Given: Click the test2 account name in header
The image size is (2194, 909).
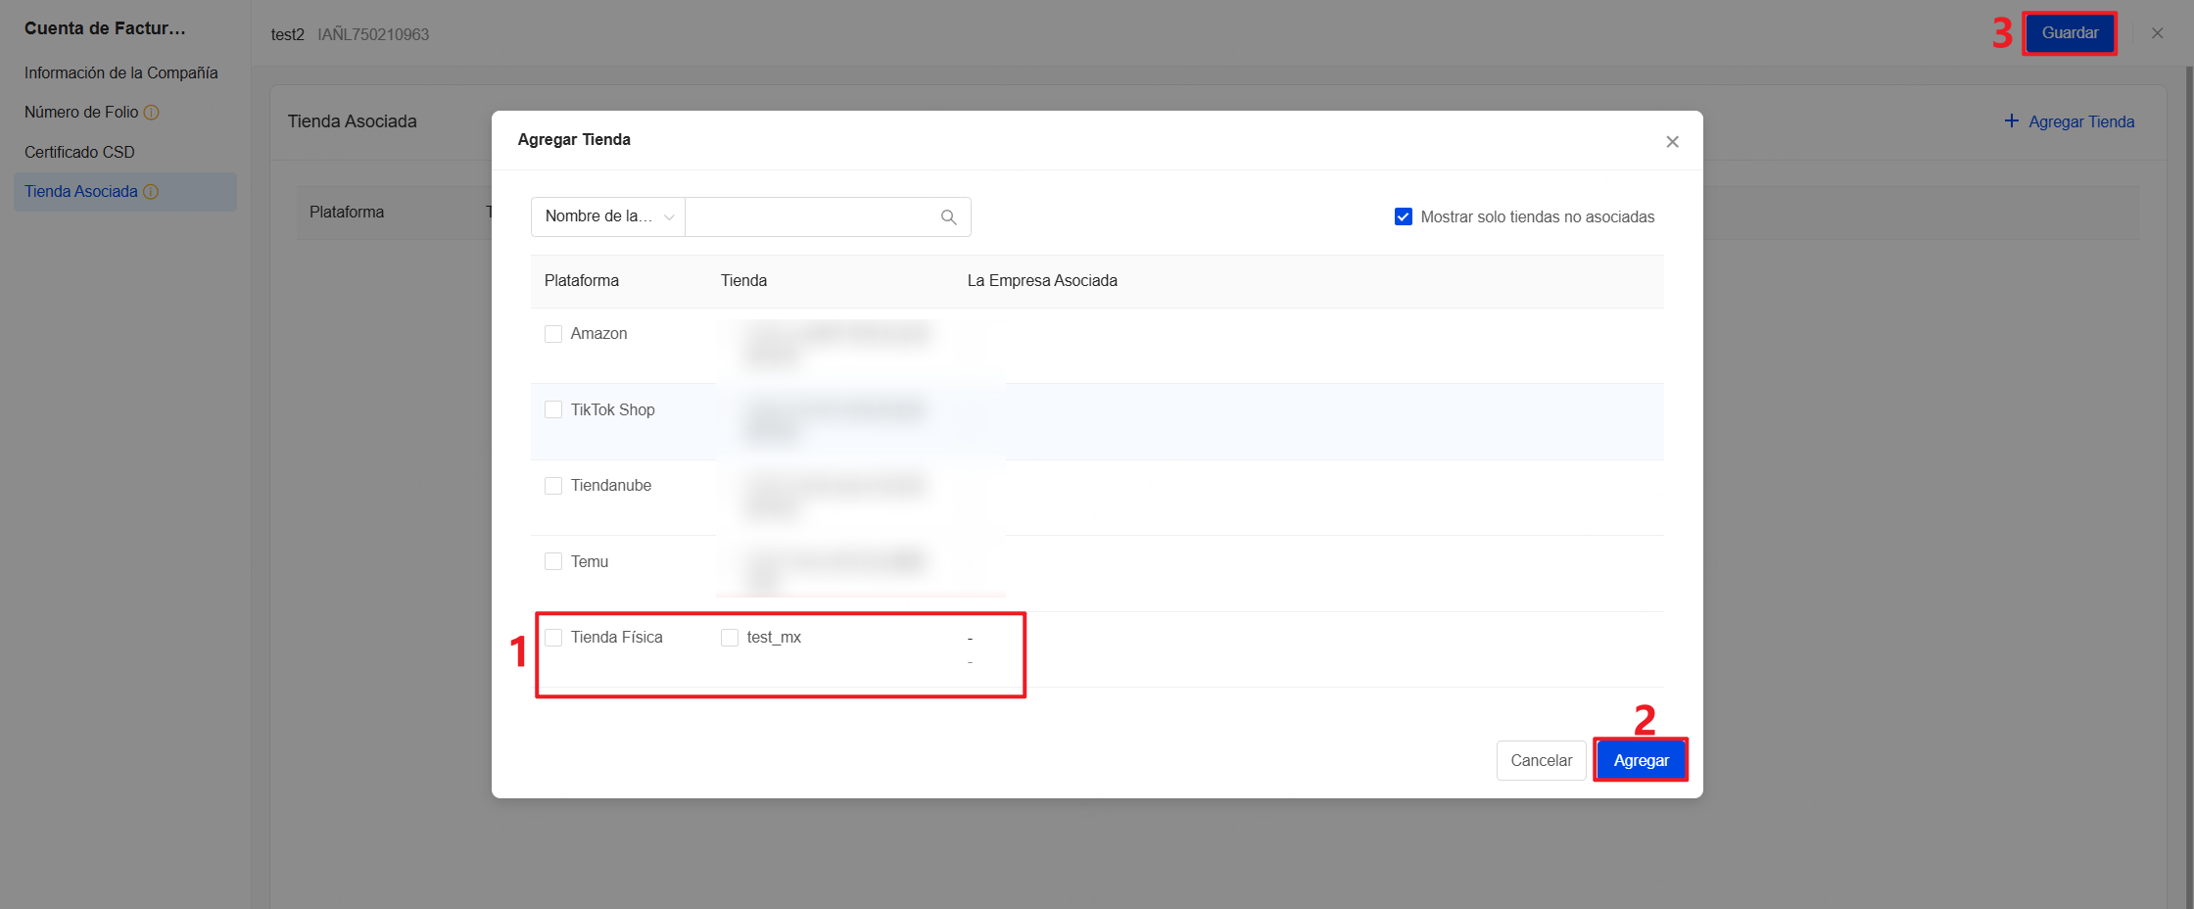Looking at the screenshot, I should (x=287, y=34).
